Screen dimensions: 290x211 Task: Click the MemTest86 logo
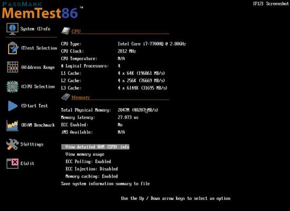[x=42, y=11]
